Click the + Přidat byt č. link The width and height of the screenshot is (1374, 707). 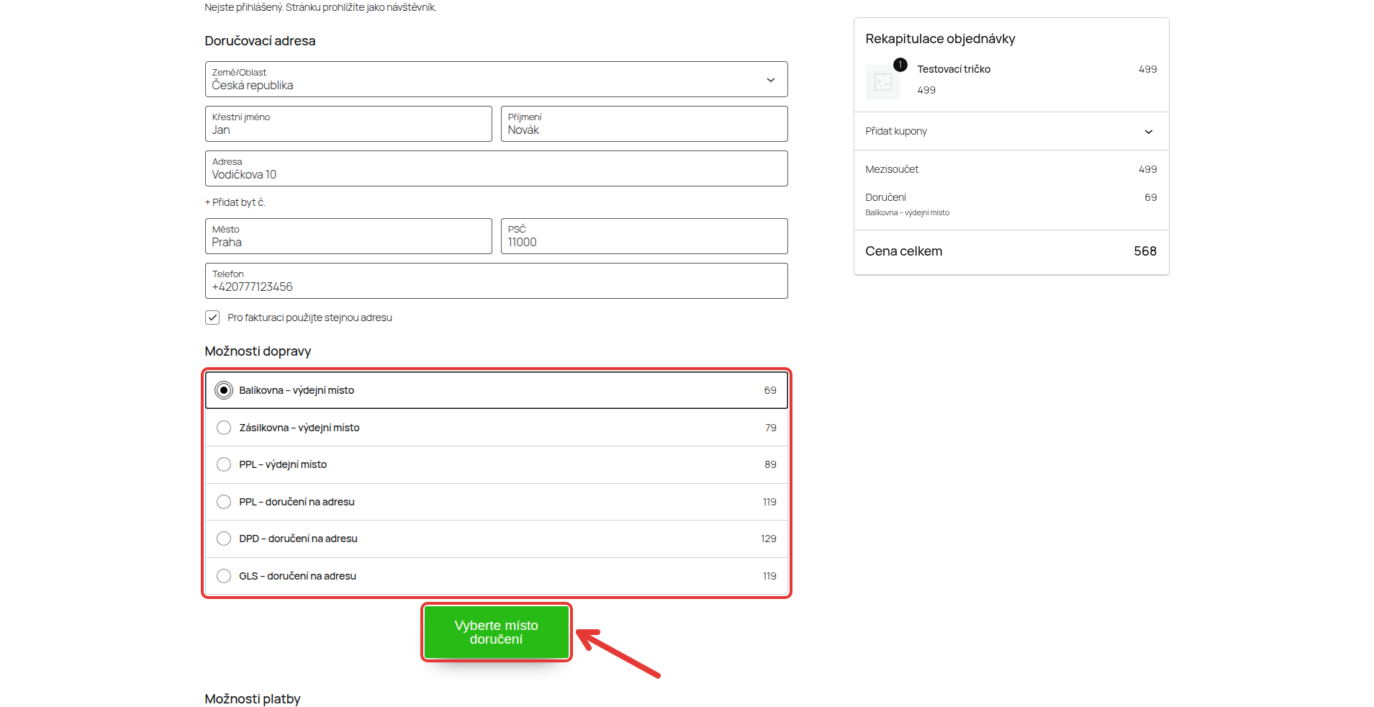(235, 202)
